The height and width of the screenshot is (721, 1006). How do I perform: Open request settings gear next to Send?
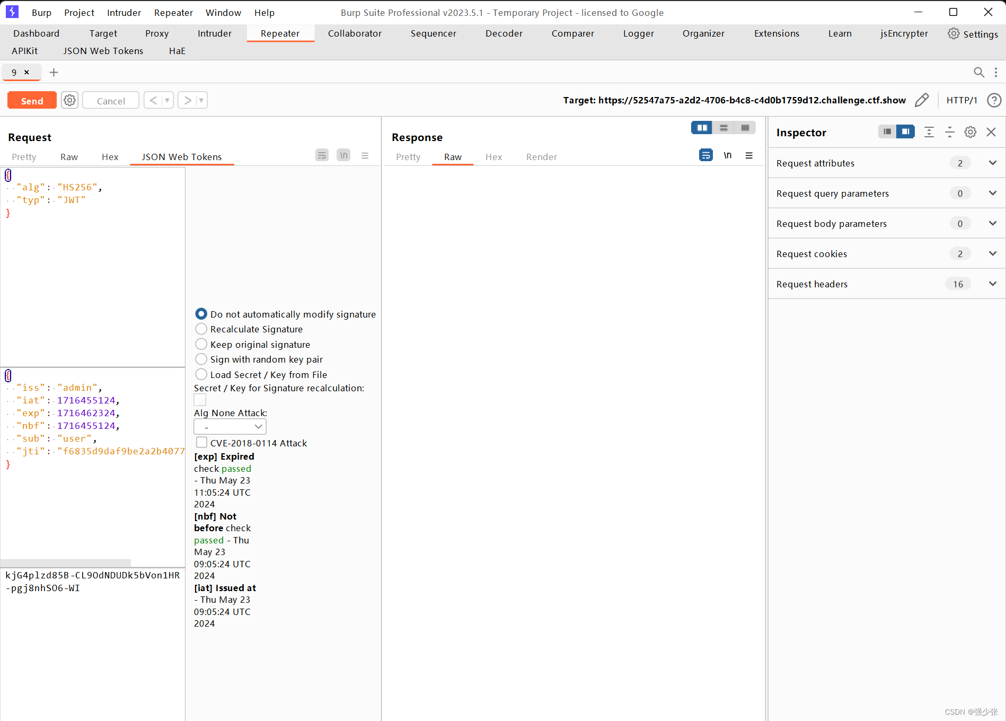tap(69, 100)
